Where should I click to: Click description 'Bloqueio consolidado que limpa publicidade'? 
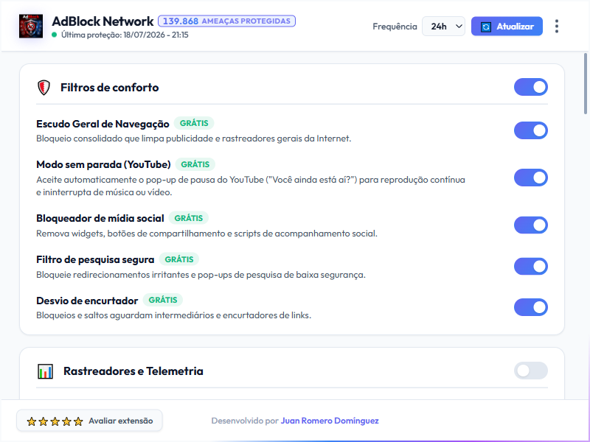coord(194,138)
